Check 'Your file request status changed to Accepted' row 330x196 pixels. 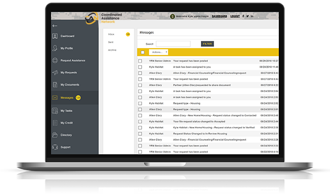(140, 121)
